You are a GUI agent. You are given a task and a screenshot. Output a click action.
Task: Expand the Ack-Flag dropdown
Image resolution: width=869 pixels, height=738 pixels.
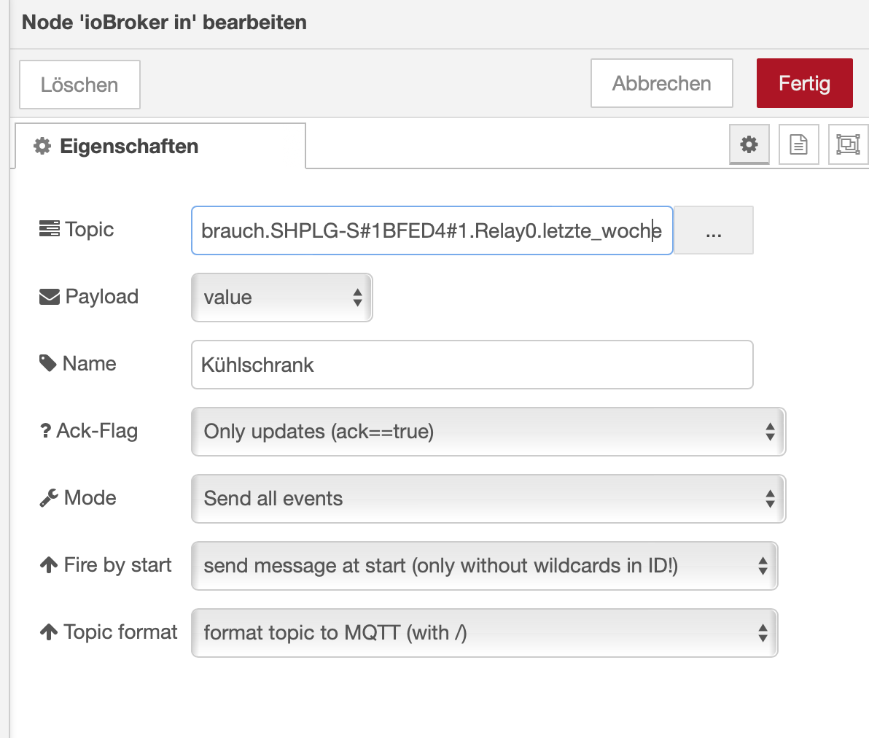tap(488, 432)
